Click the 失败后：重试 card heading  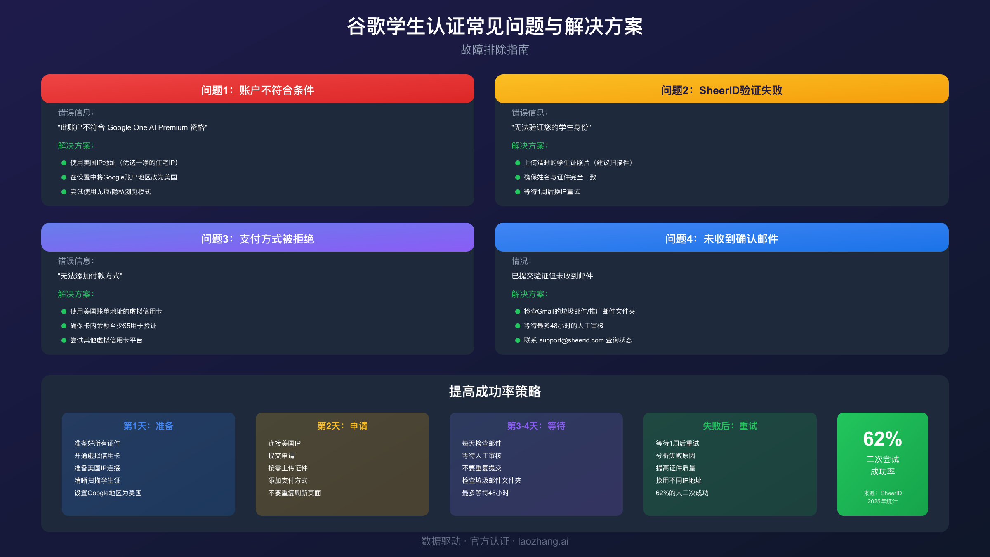tap(730, 426)
